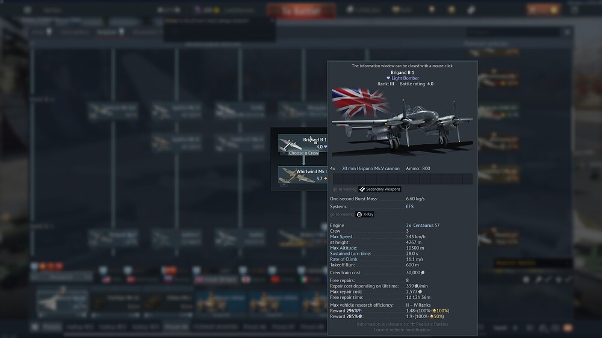Click the Secondary Weapons rocket icon

point(362,189)
